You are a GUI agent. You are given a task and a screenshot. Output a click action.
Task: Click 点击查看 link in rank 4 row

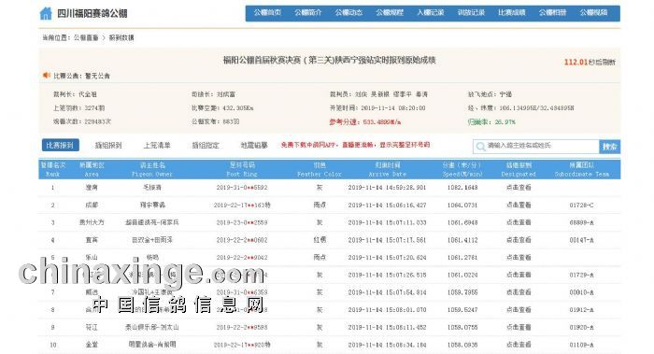click(519, 240)
